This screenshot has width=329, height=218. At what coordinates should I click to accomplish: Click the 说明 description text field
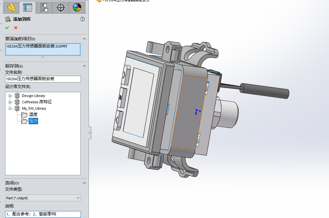click(x=43, y=214)
